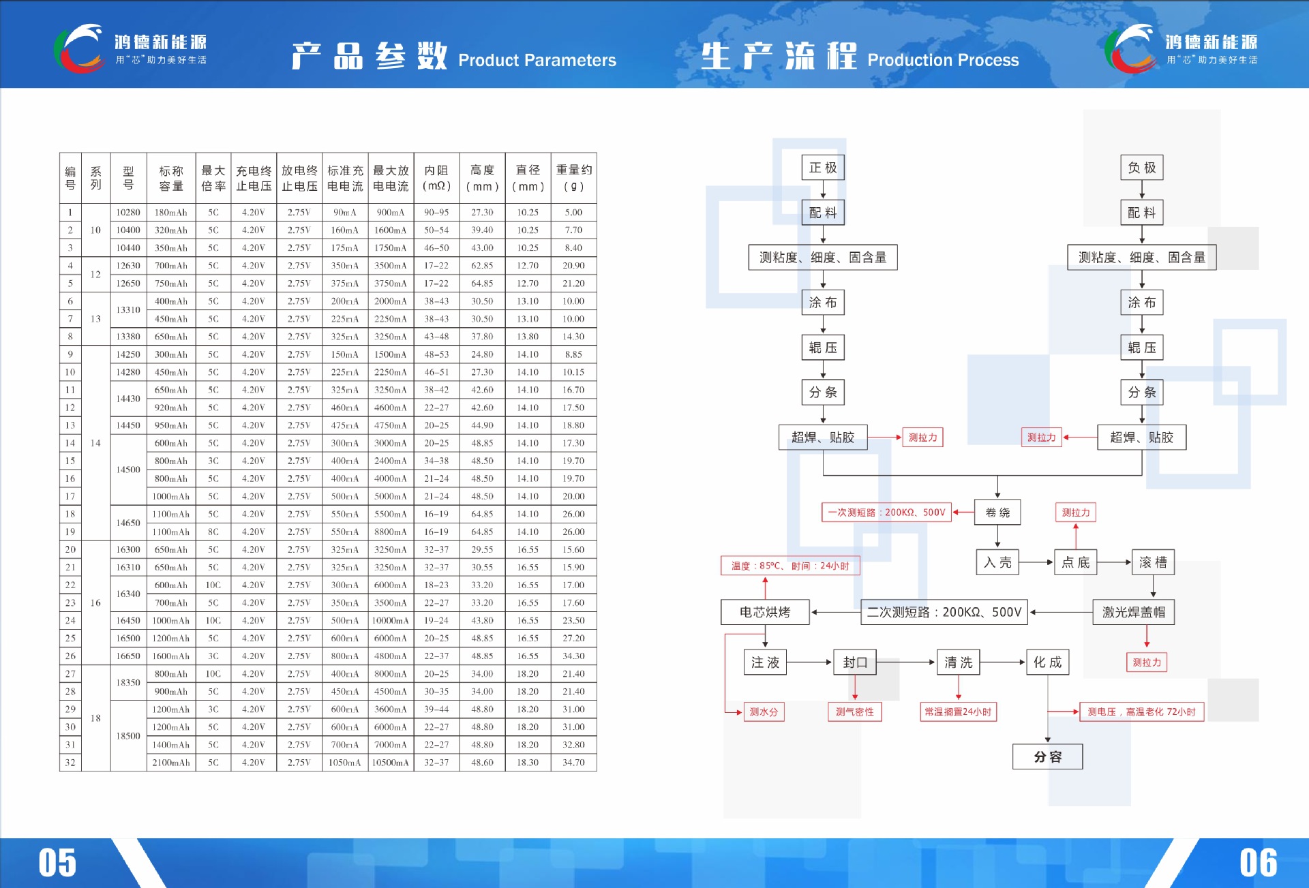The width and height of the screenshot is (1309, 888).
Task: Select the 卷绕 process box
Action: pyautogui.click(x=997, y=512)
